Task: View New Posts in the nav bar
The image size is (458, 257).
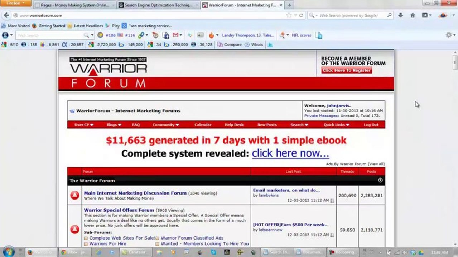Action: pyautogui.click(x=267, y=125)
